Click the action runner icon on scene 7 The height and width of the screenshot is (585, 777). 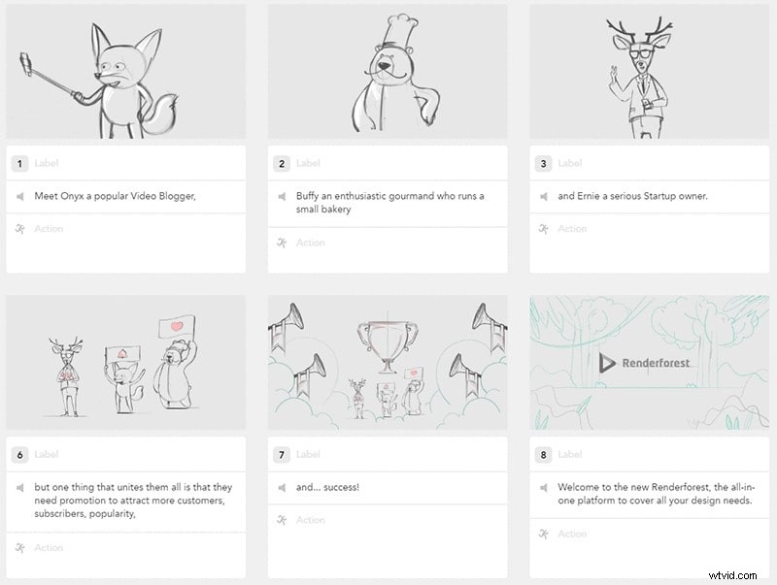coord(282,520)
